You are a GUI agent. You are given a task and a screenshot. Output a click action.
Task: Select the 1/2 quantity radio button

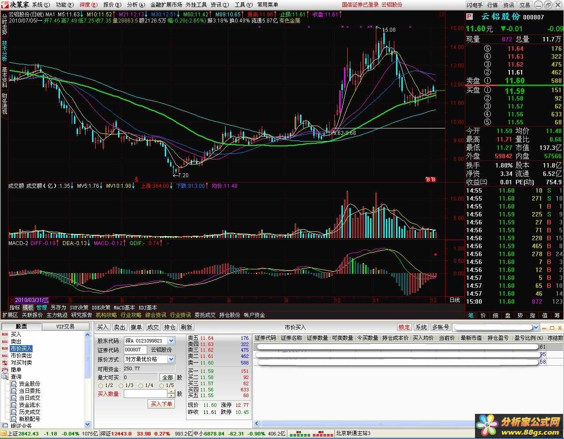point(101,386)
